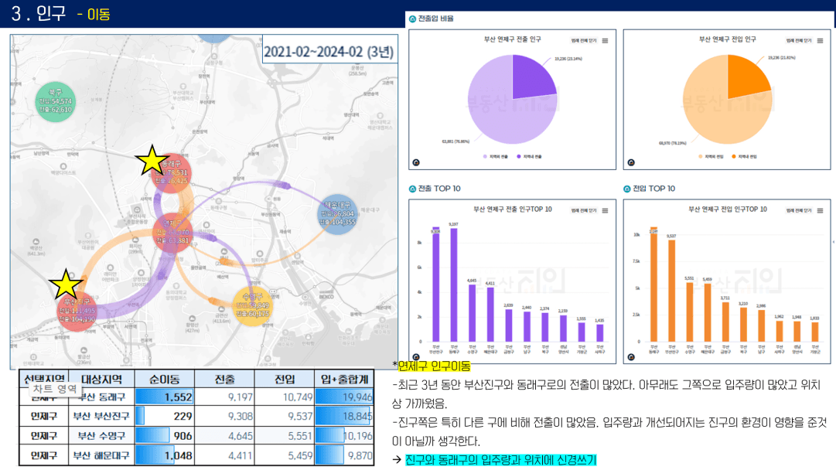Click 범례 전체 닫기 on the 전입 인구 pie chart
This screenshot has height=470, width=836.
pos(799,40)
